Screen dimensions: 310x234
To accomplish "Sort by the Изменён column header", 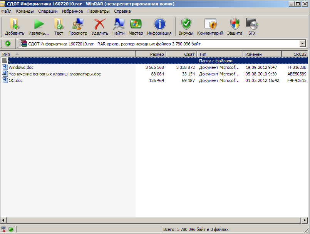I will pos(262,54).
